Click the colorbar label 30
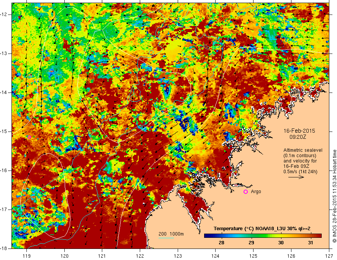 pyautogui.click(x=281, y=243)
